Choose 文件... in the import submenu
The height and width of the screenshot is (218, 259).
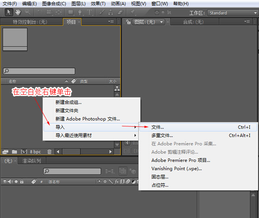pos(198,127)
